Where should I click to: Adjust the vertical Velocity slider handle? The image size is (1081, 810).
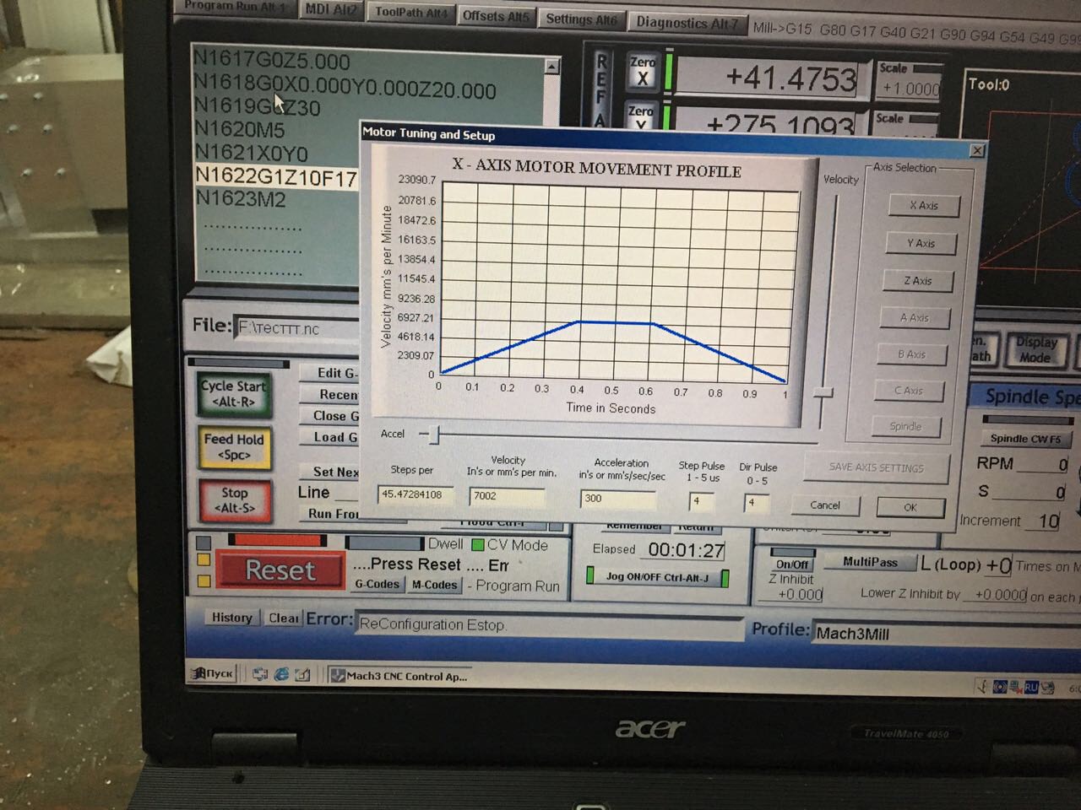point(823,393)
